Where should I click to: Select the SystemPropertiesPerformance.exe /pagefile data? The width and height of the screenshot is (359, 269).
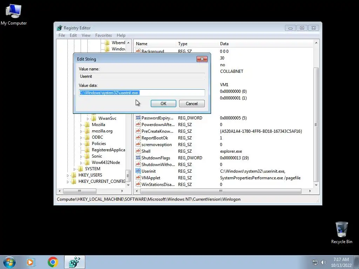pos(260,178)
